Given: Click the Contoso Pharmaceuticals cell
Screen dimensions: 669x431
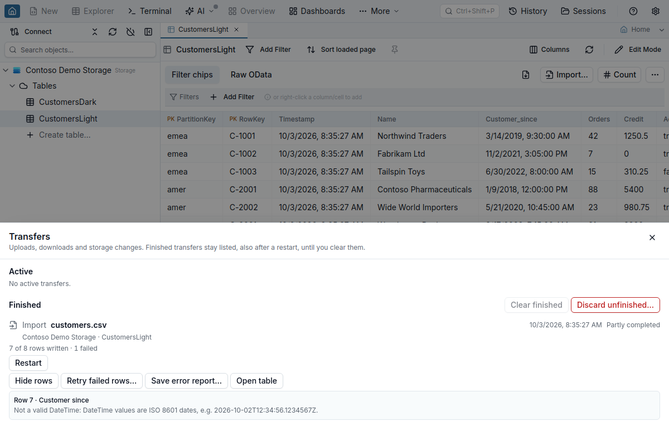Looking at the screenshot, I should pos(425,190).
